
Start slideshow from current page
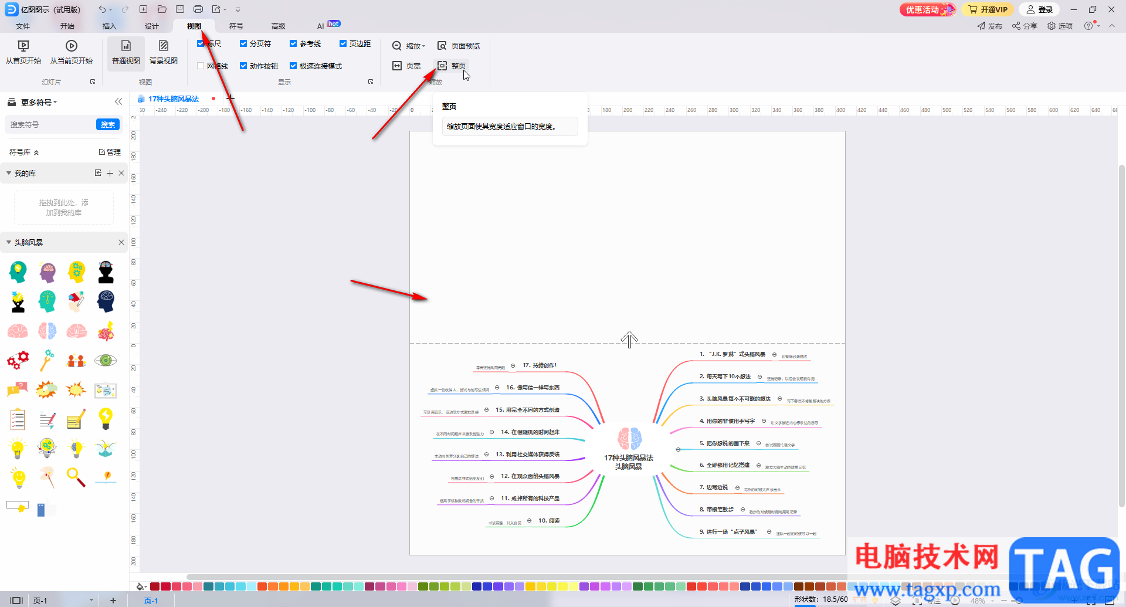coord(72,52)
